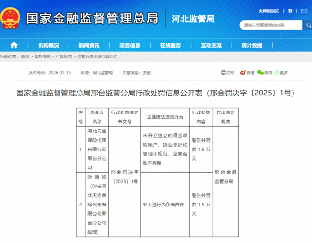The height and width of the screenshot is (243, 312).
Task: Click the 主要违法违规行为 column header
Action: tap(165, 117)
